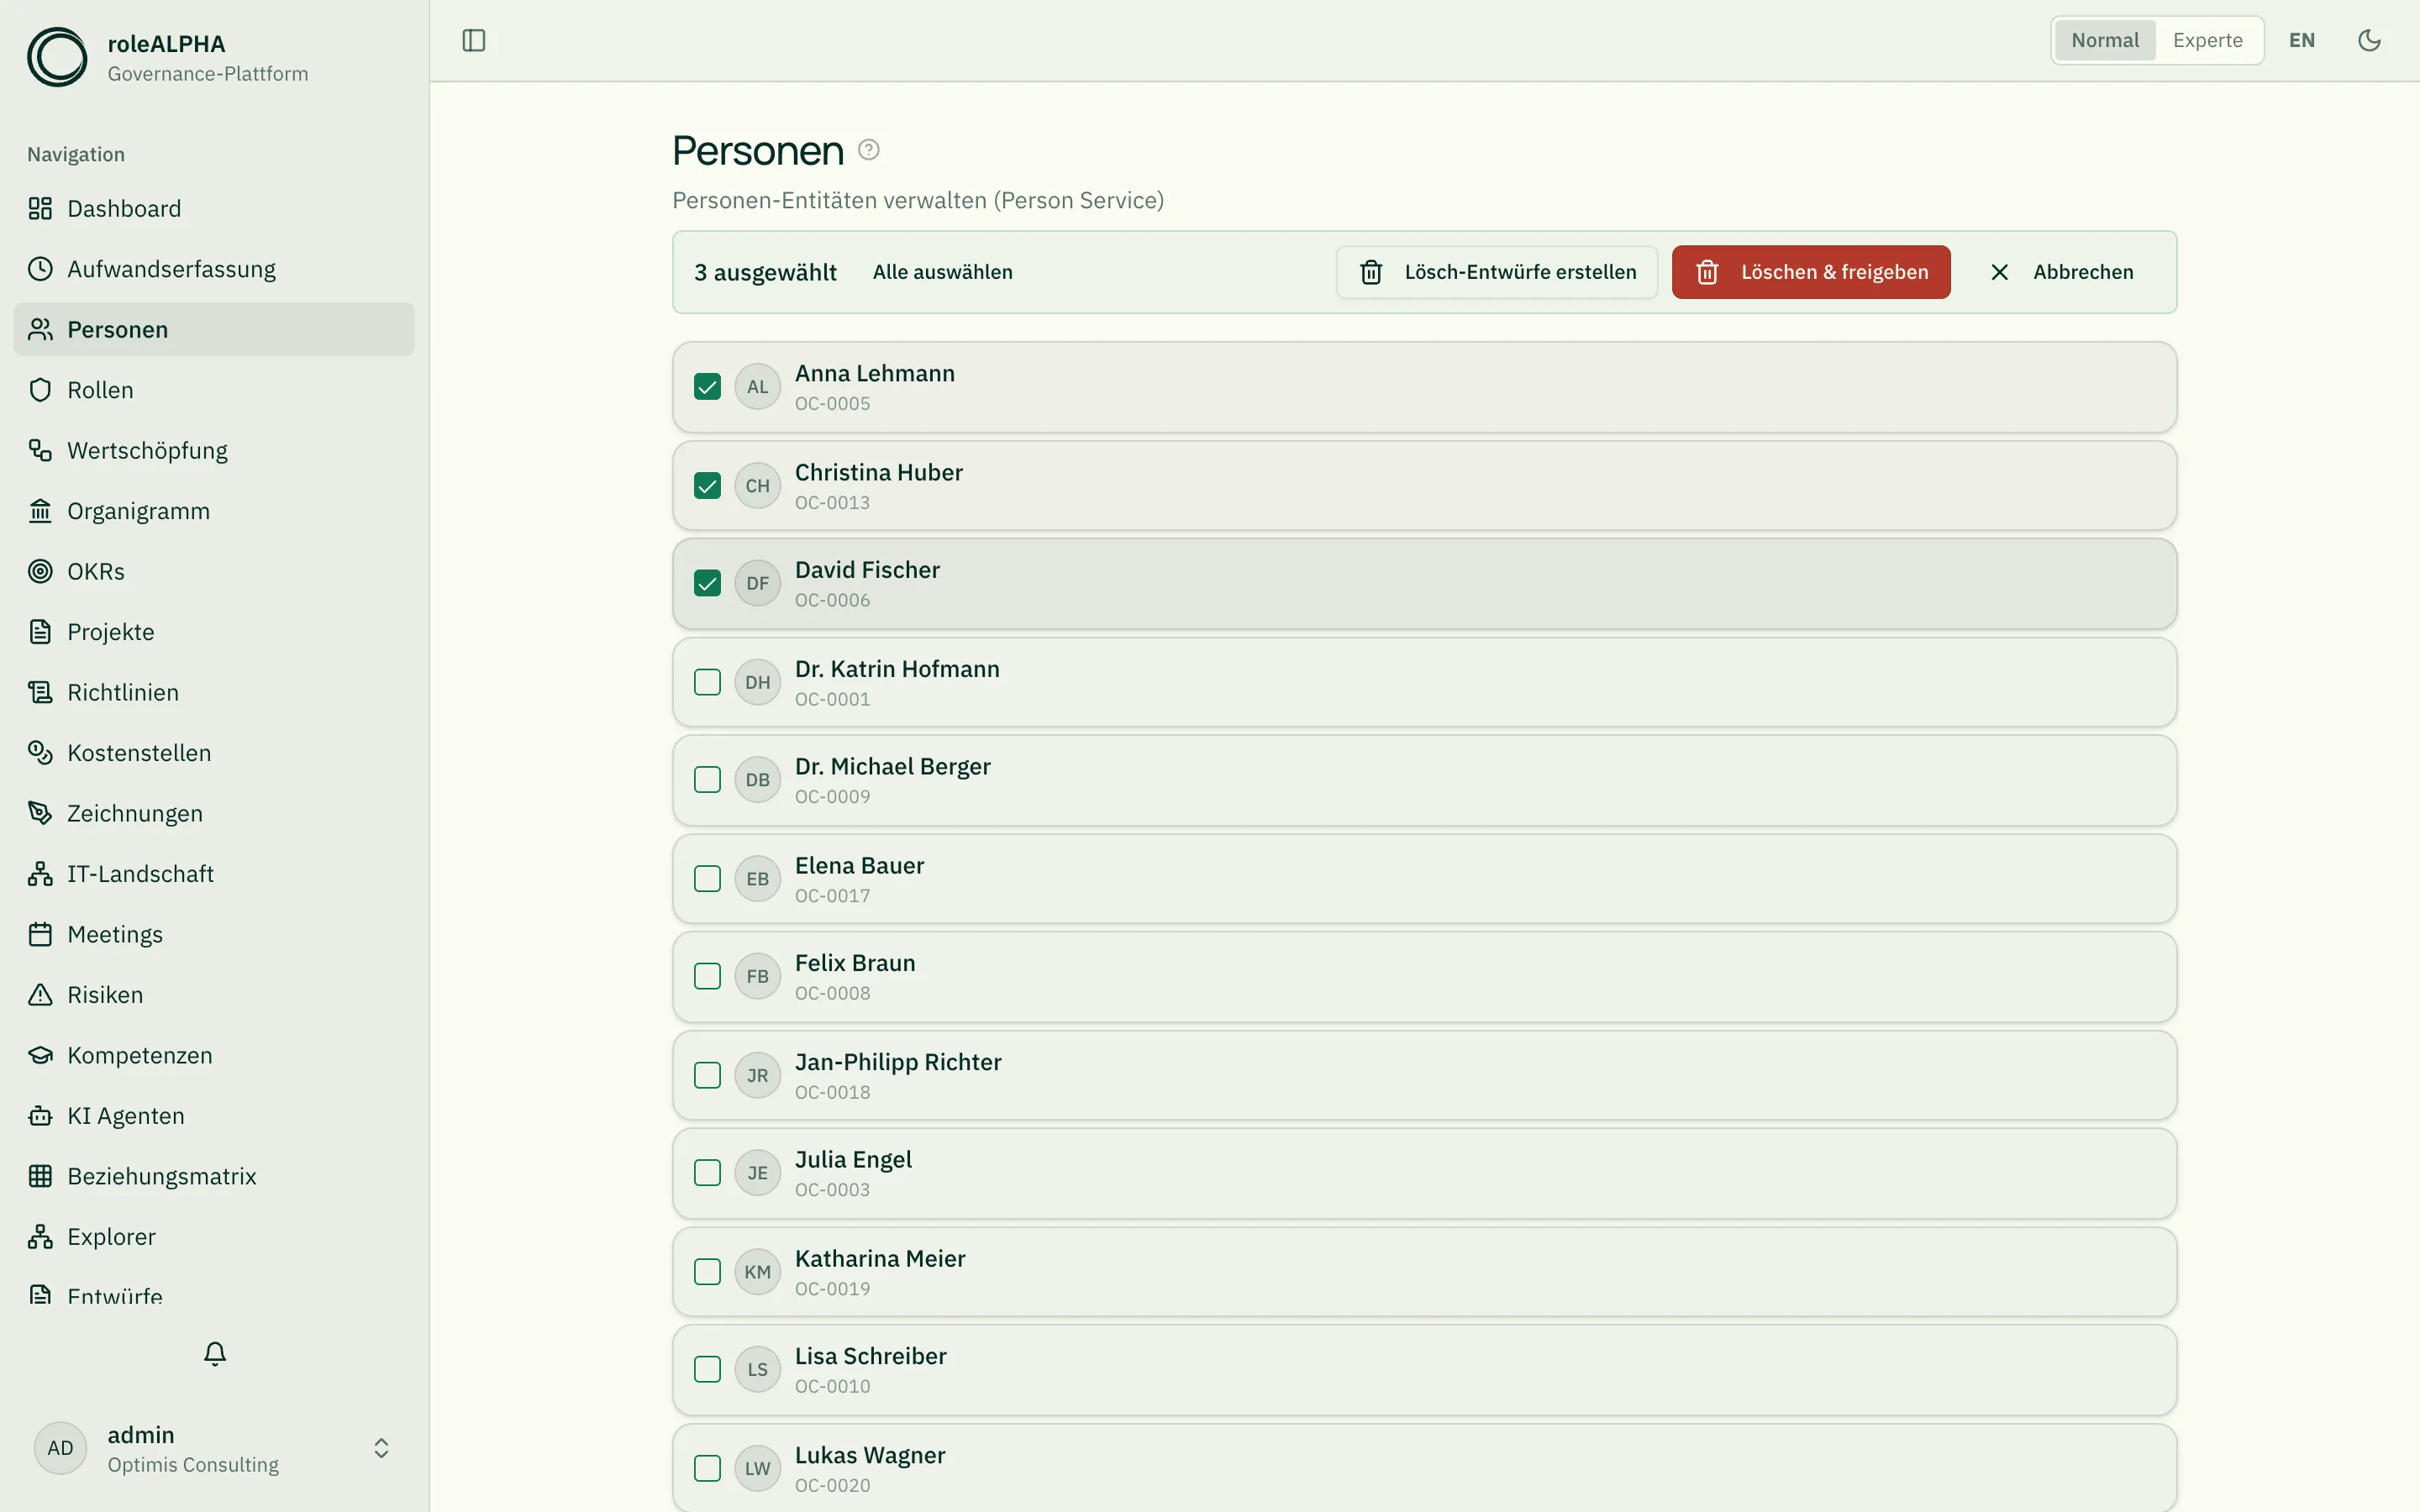
Task: Uncheck David Fischer checkbox
Action: [x=707, y=583]
